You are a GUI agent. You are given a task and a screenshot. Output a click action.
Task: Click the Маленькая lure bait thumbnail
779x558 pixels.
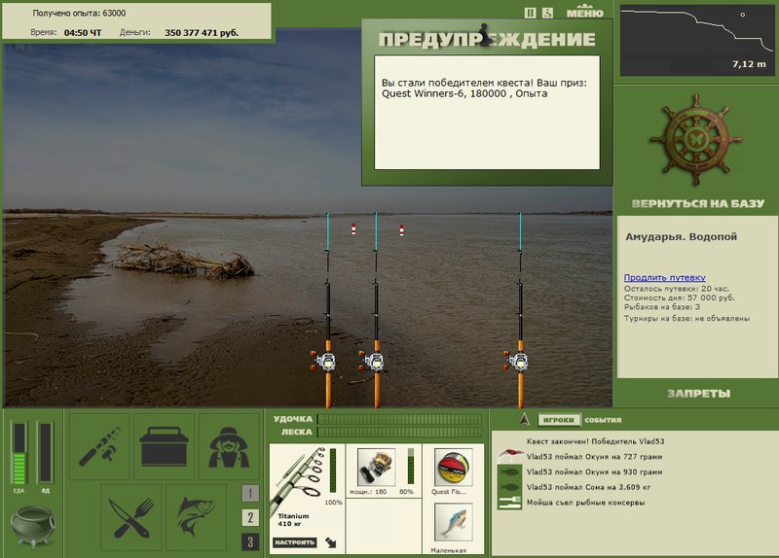tap(453, 522)
